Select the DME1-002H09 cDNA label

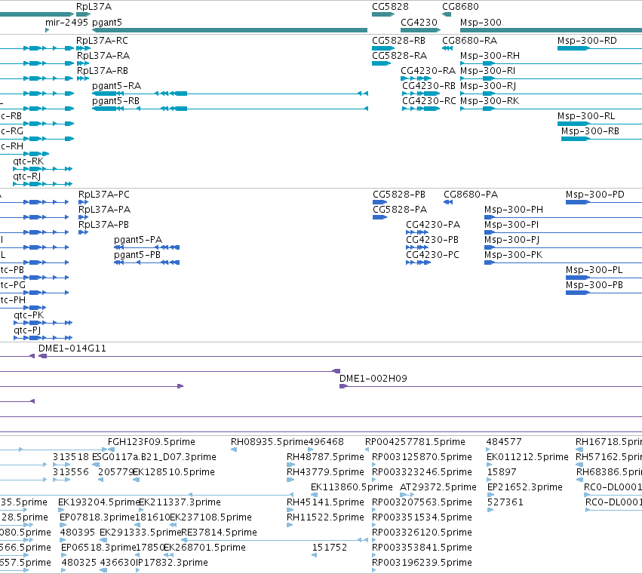373,379
